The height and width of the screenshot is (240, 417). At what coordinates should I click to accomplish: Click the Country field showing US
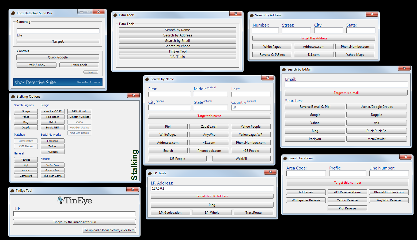(x=251, y=108)
